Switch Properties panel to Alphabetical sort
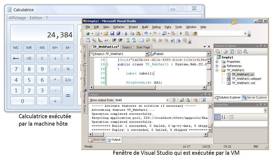 point(223,117)
